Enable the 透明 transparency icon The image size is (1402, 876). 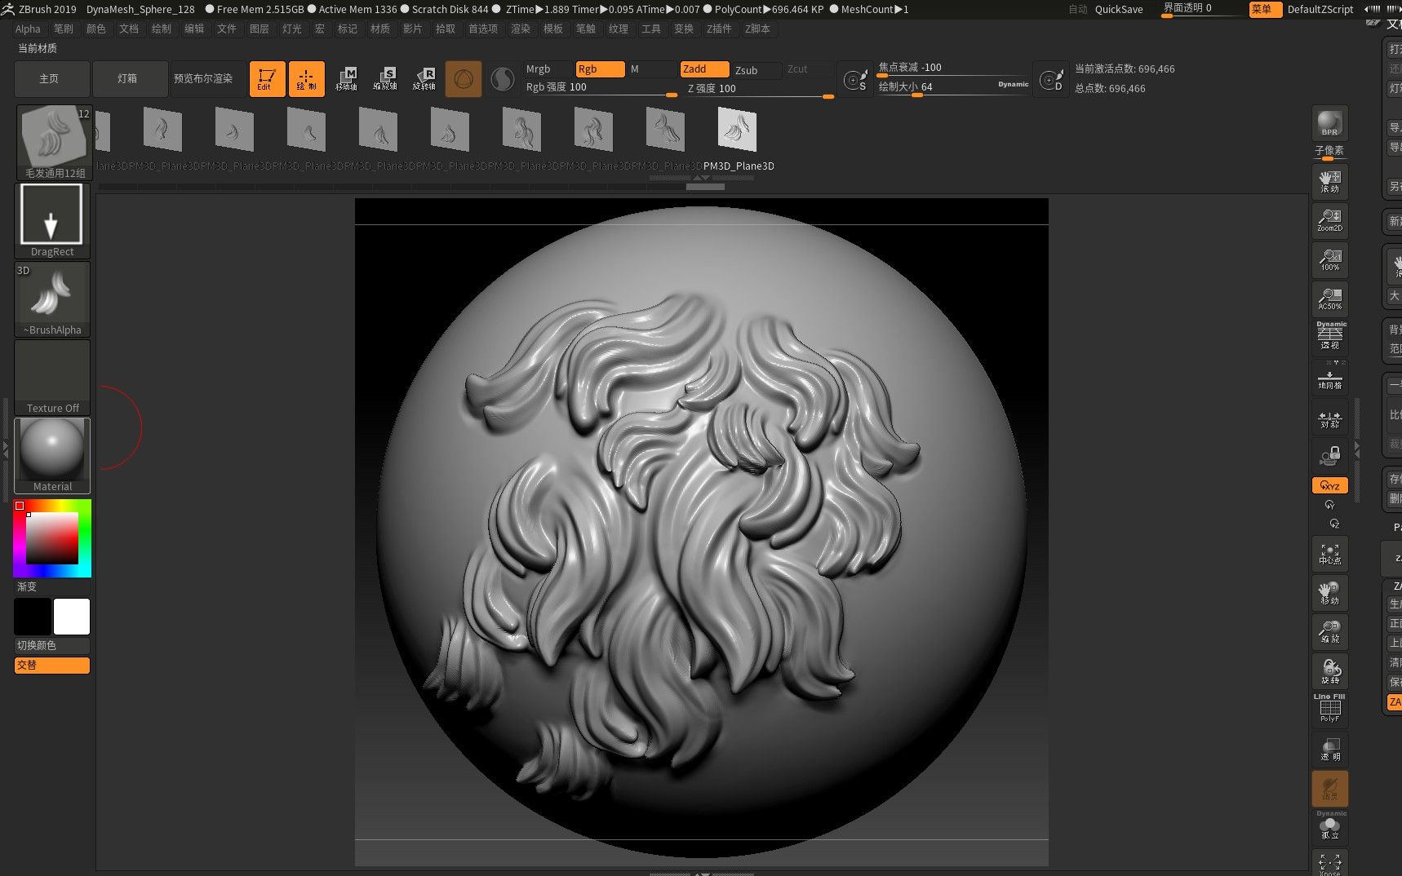1329,749
